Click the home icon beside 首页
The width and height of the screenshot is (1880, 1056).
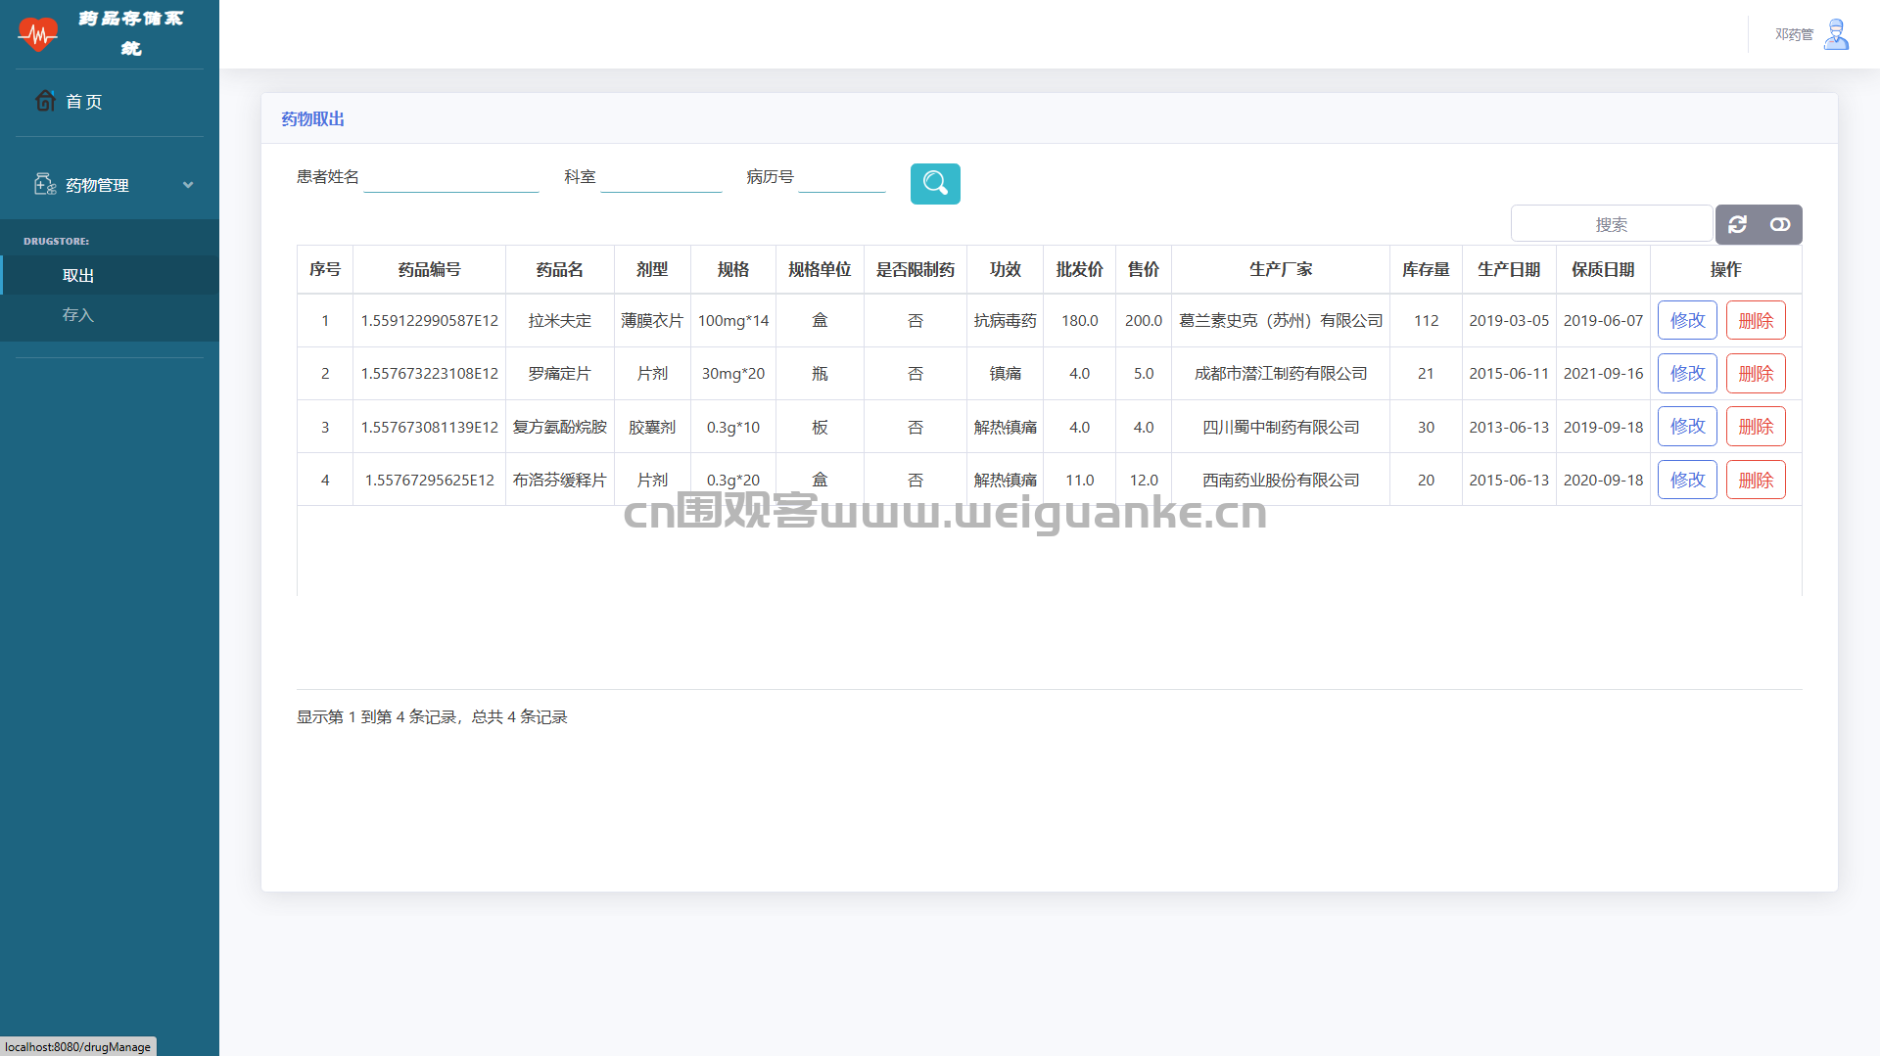[45, 101]
